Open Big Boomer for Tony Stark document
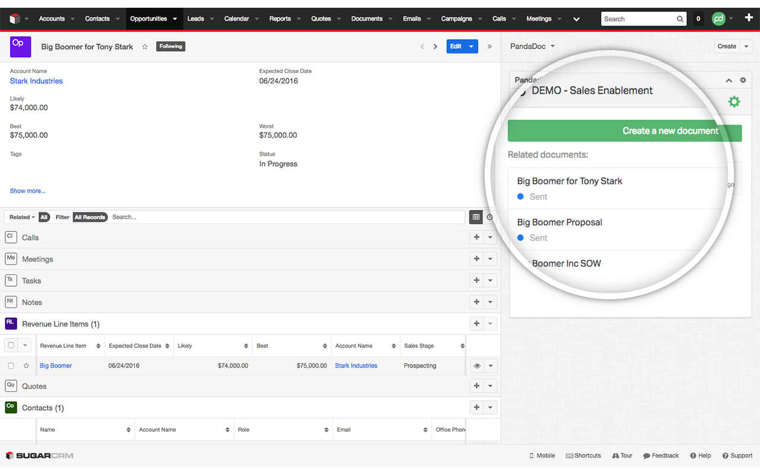This screenshot has height=475, width=760. 570,181
